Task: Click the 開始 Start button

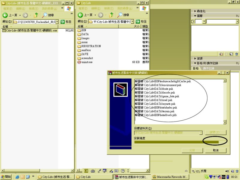Action: 6,177
